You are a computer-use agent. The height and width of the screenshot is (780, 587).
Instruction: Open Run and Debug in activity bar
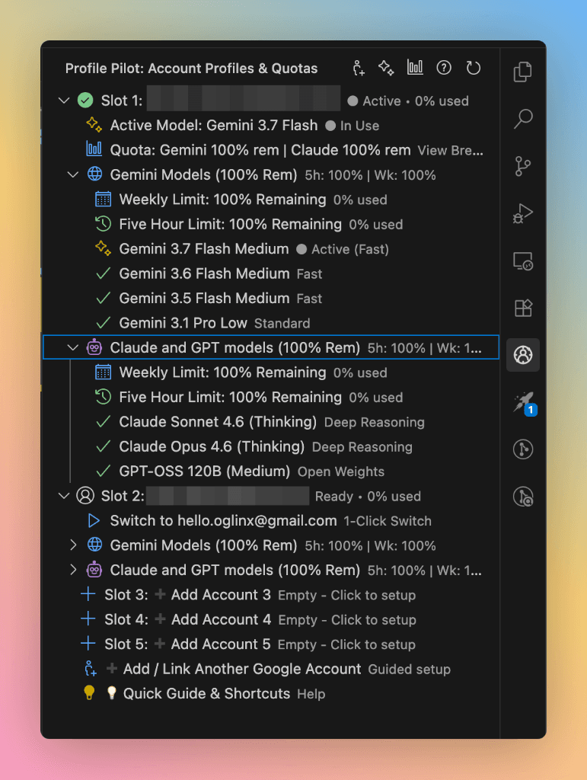(523, 213)
